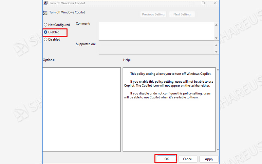Click the Apply button

[x=209, y=159]
